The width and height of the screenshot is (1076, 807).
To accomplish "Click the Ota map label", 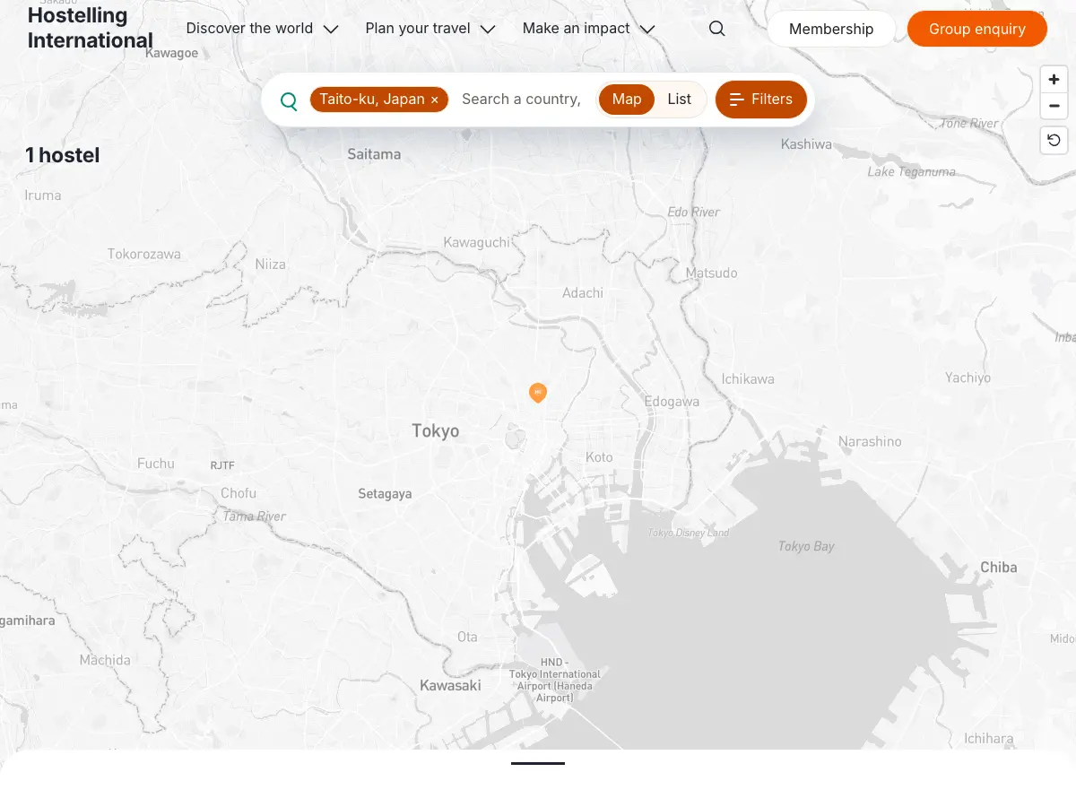I will 467,637.
